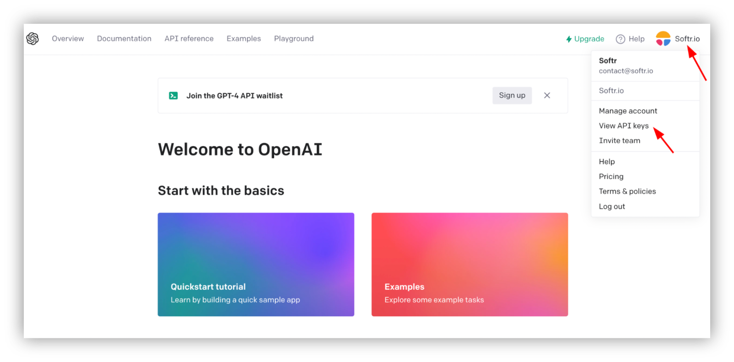Open the Playground tab
The width and height of the screenshot is (734, 362).
[294, 39]
